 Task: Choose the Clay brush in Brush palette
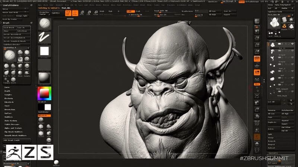pos(20,52)
